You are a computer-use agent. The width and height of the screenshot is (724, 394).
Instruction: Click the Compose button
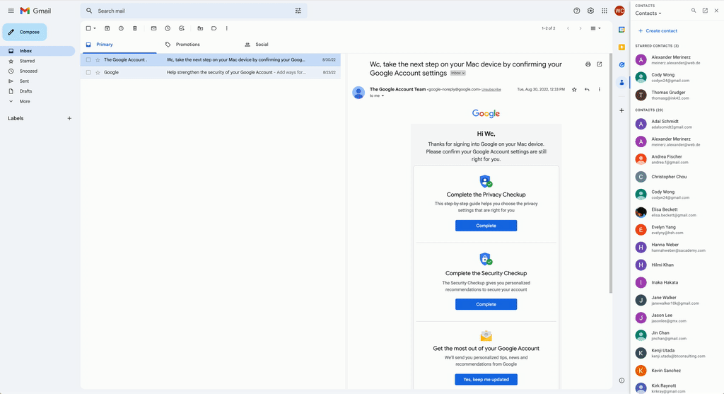pyautogui.click(x=25, y=33)
